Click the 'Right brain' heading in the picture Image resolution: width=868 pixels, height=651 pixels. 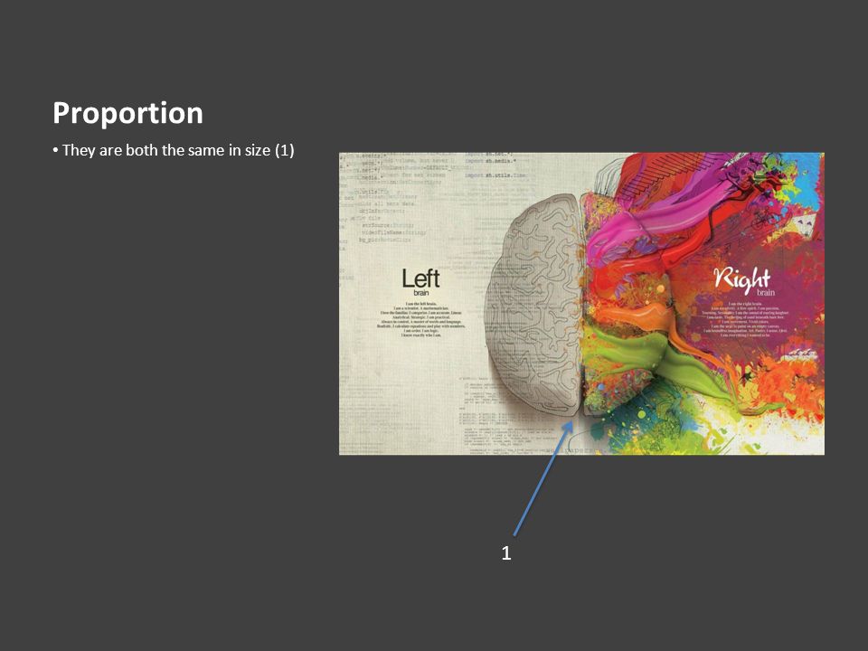click(x=743, y=280)
